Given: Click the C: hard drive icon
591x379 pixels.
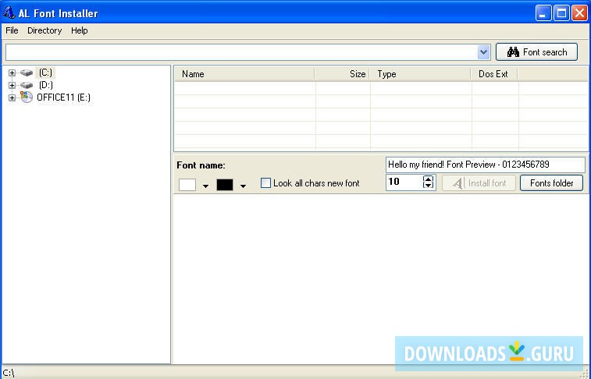Looking at the screenshot, I should tap(27, 73).
